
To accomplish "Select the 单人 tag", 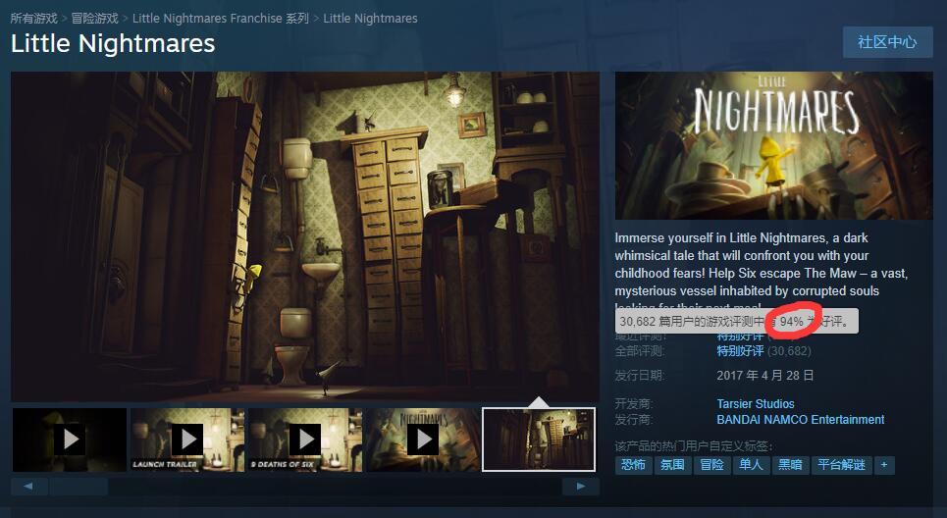I will point(751,465).
